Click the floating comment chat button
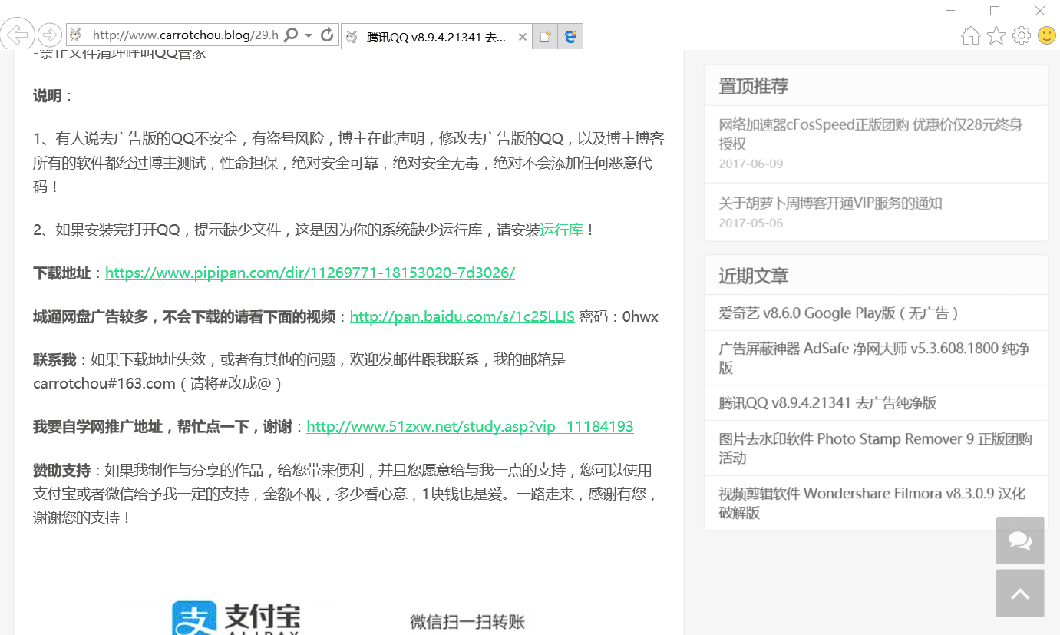Screen dimensions: 1060x635 tap(1020, 541)
